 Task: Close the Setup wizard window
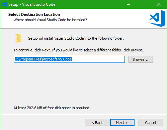159,4
